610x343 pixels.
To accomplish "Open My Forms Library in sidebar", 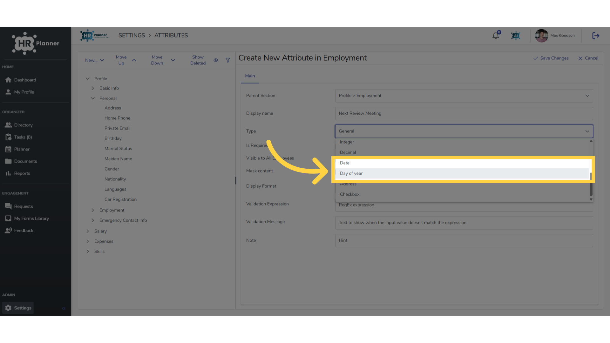I will (x=27, y=219).
